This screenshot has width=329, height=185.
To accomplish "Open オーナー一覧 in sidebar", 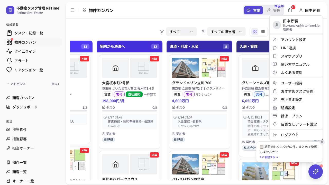I will 33,181.
